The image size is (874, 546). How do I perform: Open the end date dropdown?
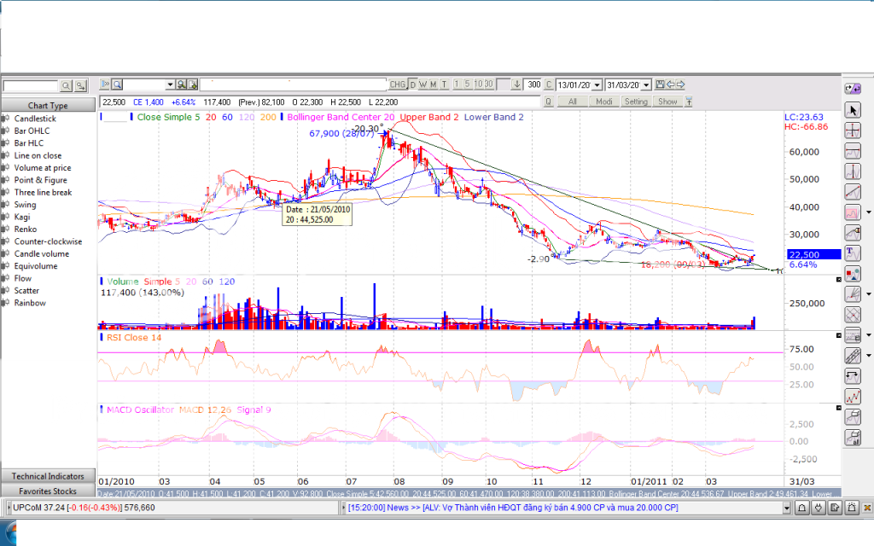click(646, 85)
